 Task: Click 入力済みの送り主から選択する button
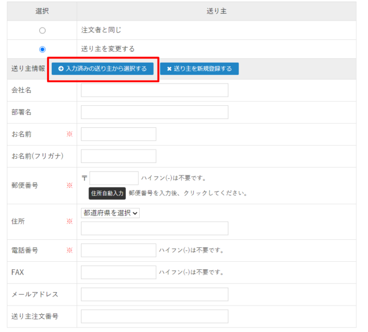click(x=102, y=69)
